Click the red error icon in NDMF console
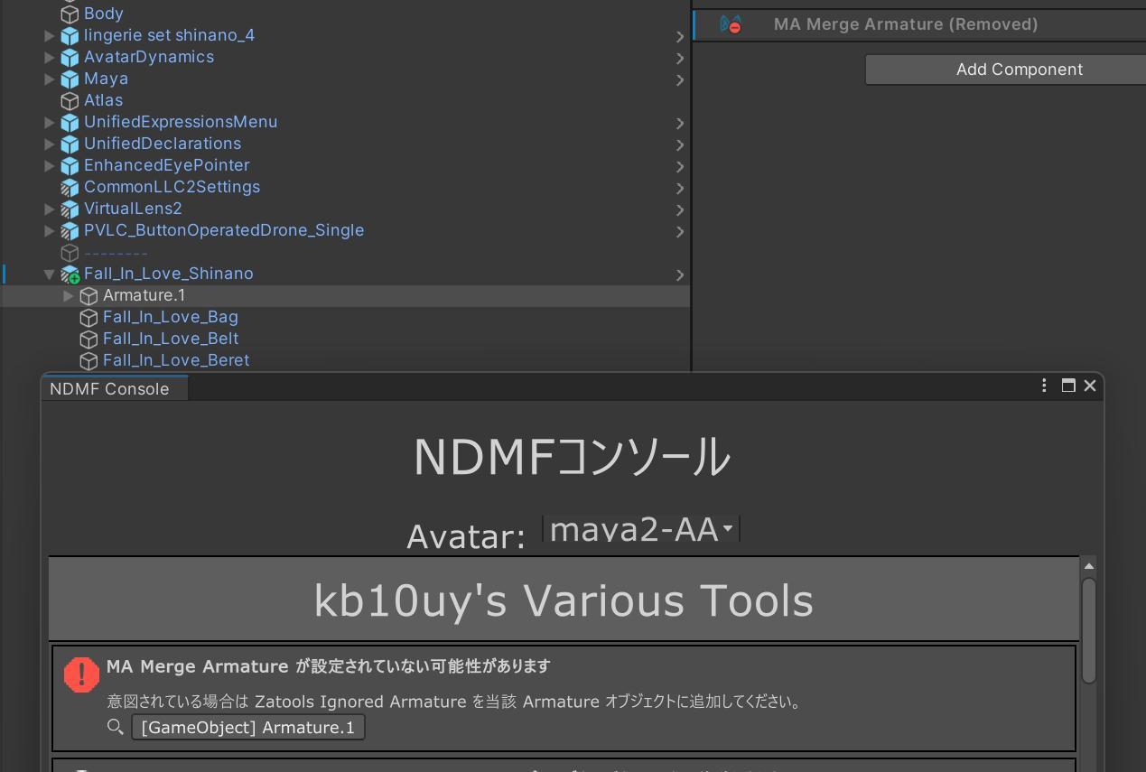The image size is (1146, 772). pyautogui.click(x=81, y=674)
